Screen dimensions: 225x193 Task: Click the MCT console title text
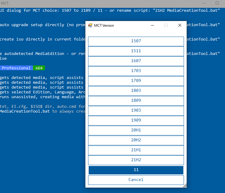coord(5,3)
